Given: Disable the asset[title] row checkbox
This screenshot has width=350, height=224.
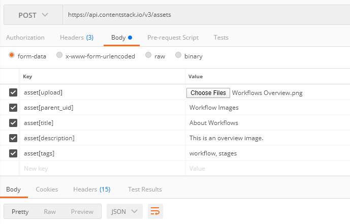Looking at the screenshot, I should [13, 123].
